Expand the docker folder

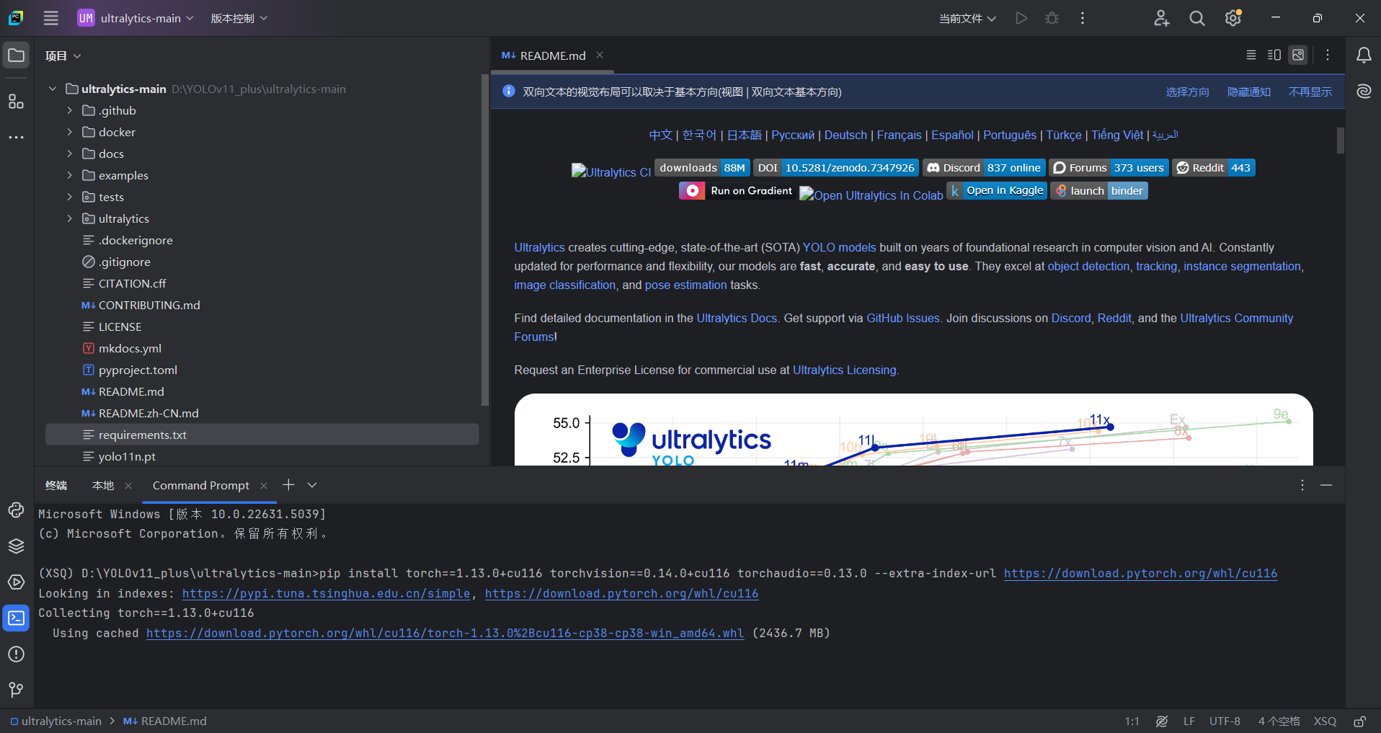click(x=69, y=132)
